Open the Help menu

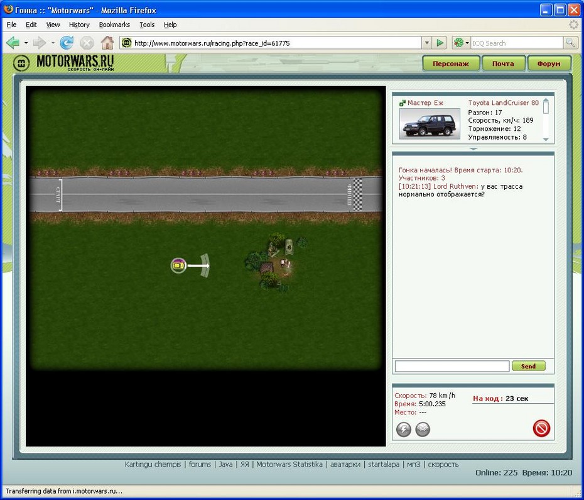coord(170,25)
